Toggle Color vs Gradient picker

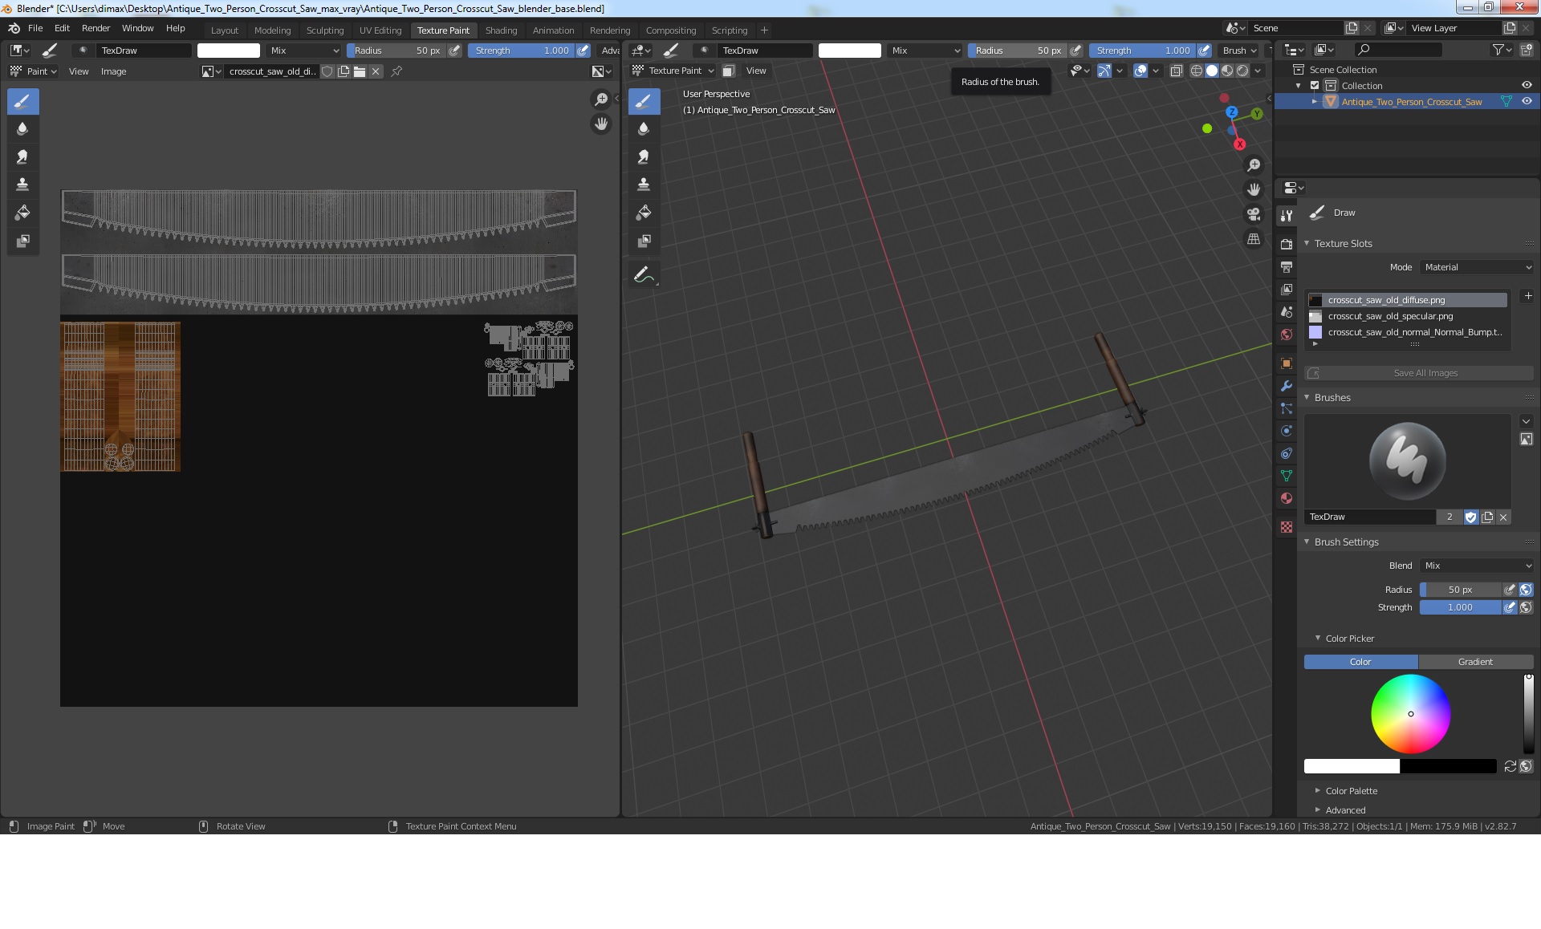(x=1419, y=662)
